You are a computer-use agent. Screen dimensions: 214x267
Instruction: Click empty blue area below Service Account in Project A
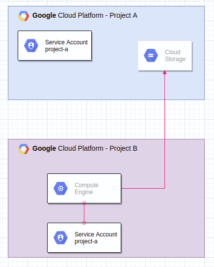tap(54, 80)
